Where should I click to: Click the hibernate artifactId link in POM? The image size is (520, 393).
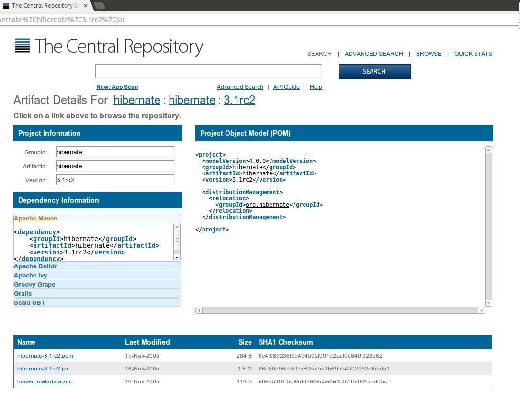pyautogui.click(x=257, y=173)
